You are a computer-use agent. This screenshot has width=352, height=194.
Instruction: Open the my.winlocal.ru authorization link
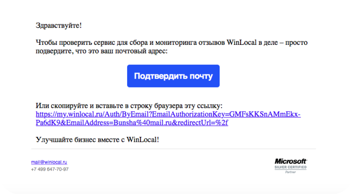point(168,115)
